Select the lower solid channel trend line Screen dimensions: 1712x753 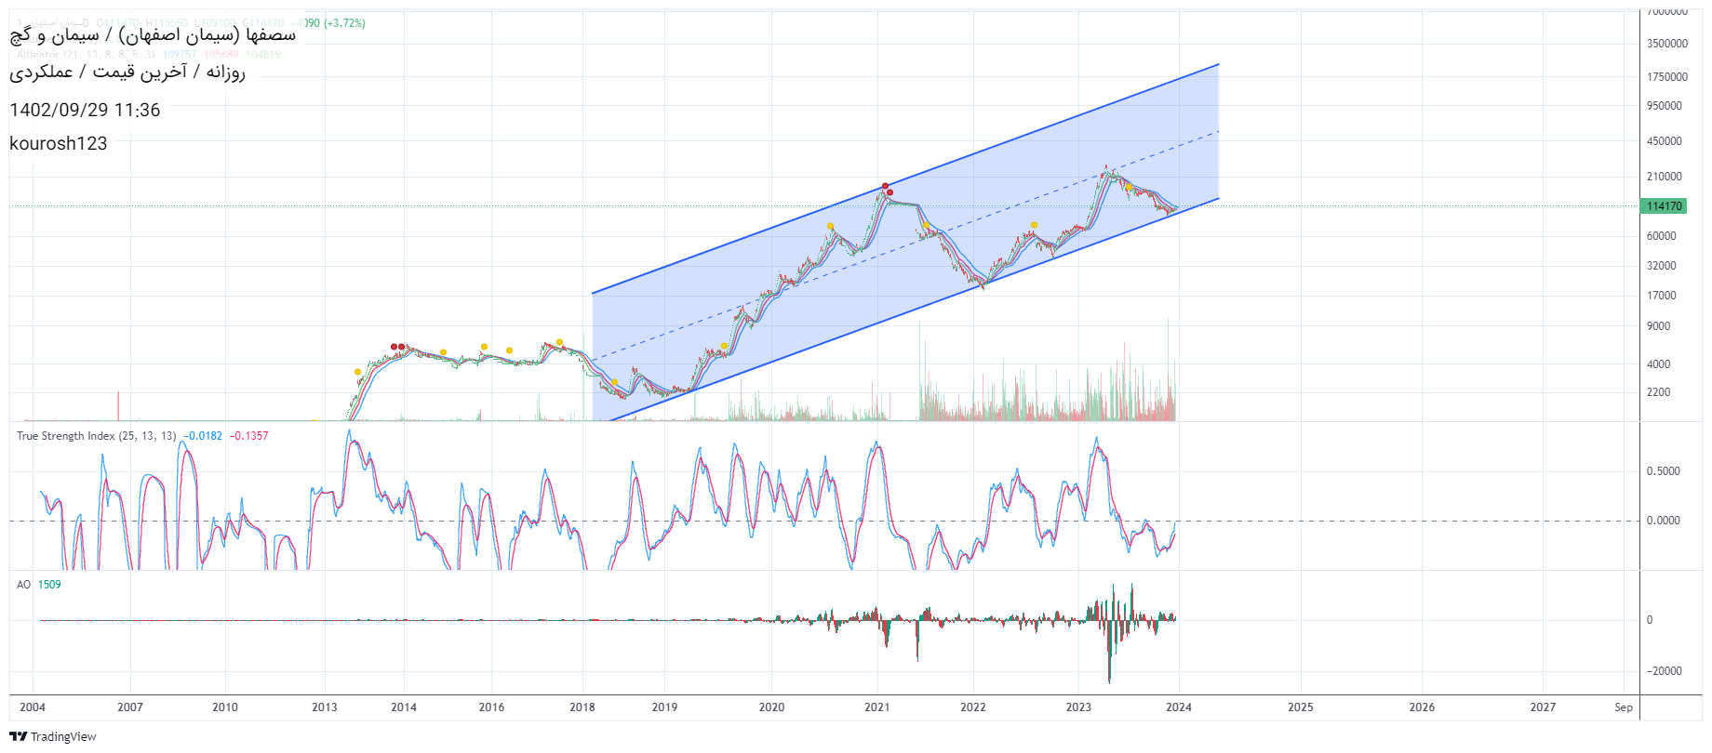coord(915,310)
